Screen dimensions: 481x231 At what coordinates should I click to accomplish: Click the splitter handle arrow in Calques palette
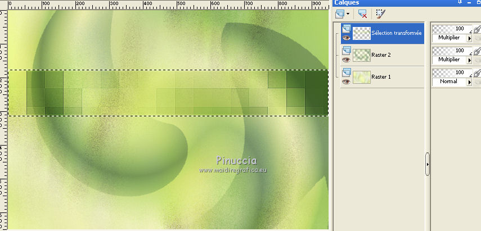[428, 164]
